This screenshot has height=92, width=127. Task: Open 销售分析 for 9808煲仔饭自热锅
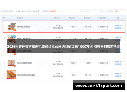[x=118, y=25]
